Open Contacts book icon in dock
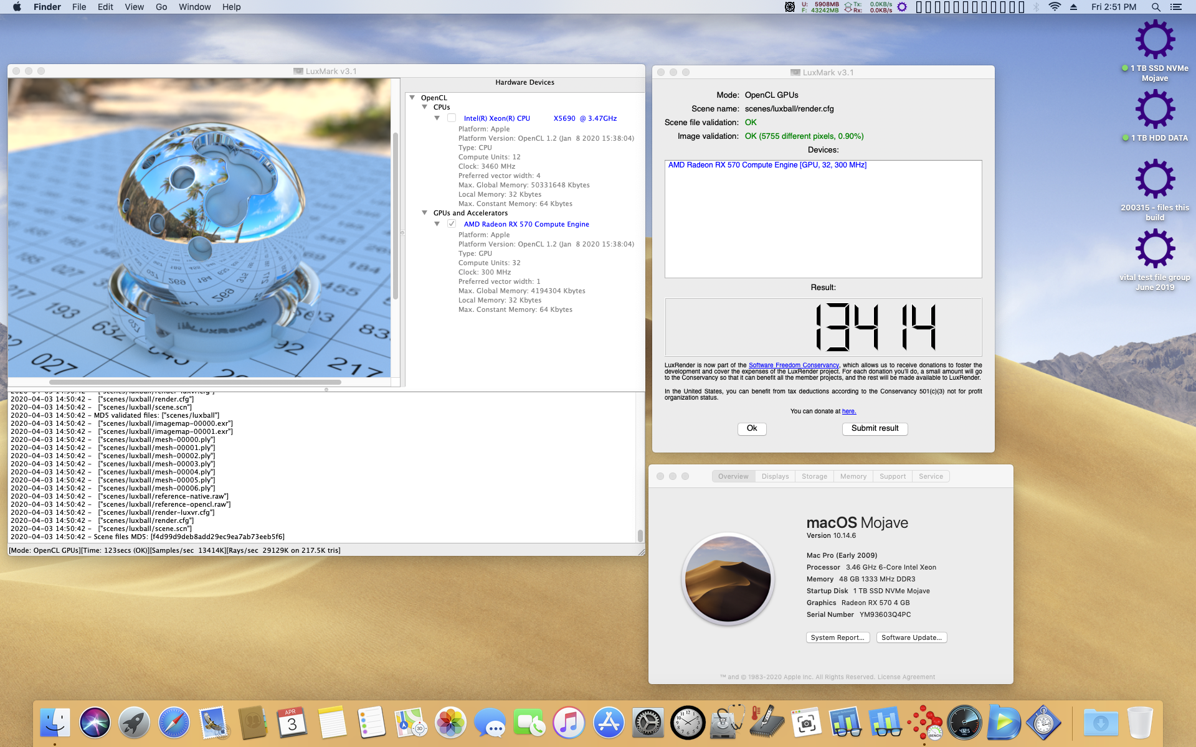Screen dimensions: 1196x747 (x=253, y=723)
